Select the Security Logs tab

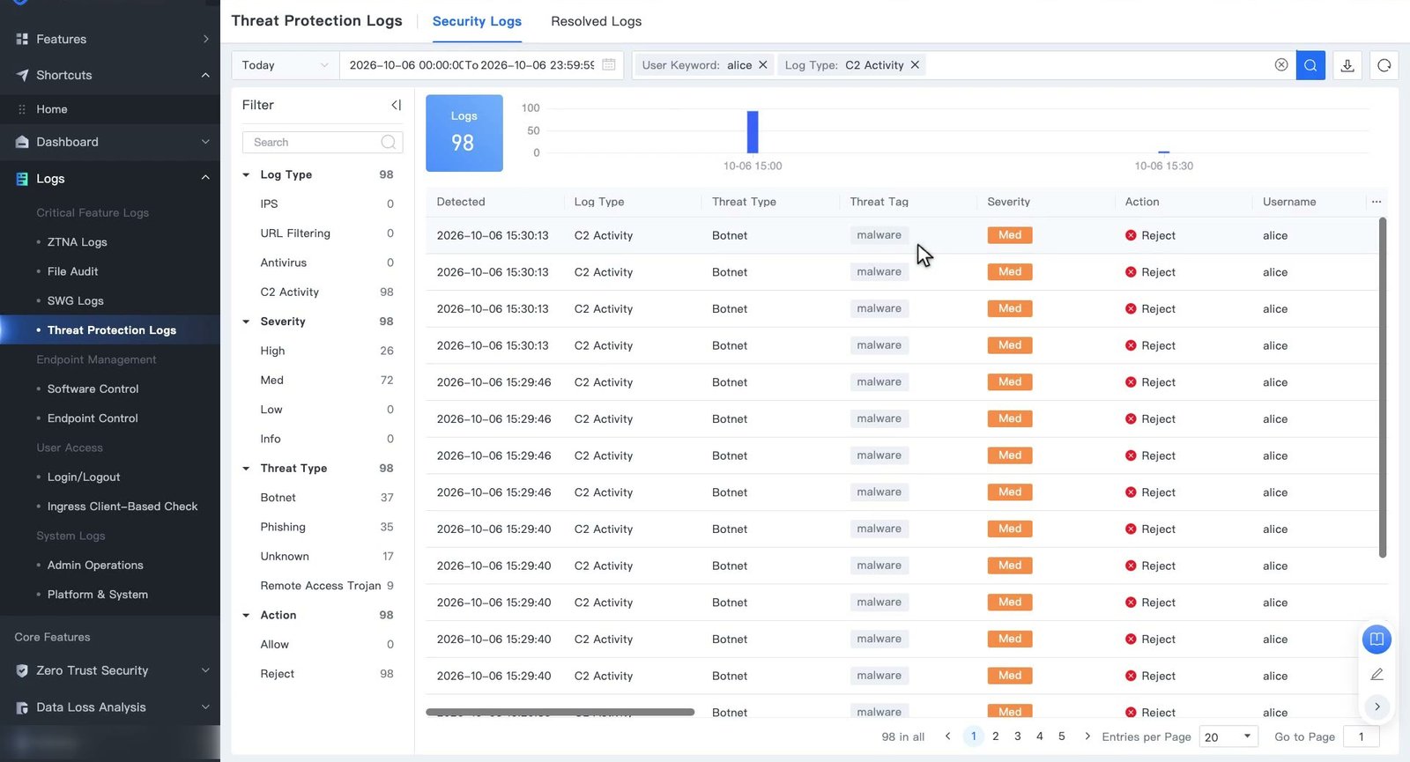(477, 21)
